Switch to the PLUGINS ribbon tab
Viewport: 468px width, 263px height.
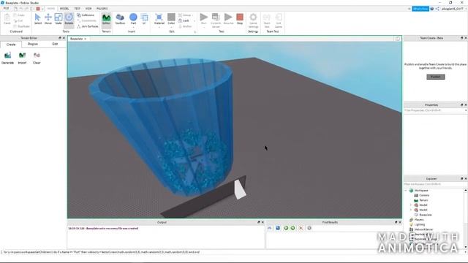(102, 9)
